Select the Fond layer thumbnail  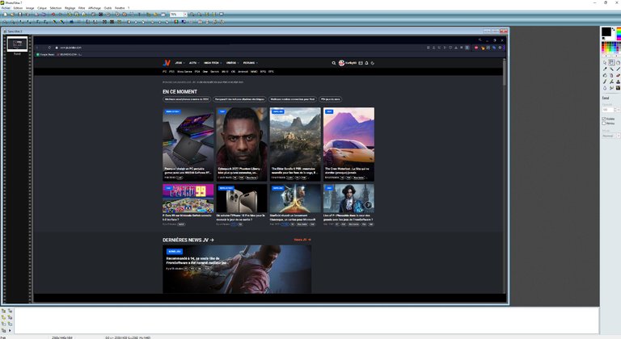pos(17,44)
